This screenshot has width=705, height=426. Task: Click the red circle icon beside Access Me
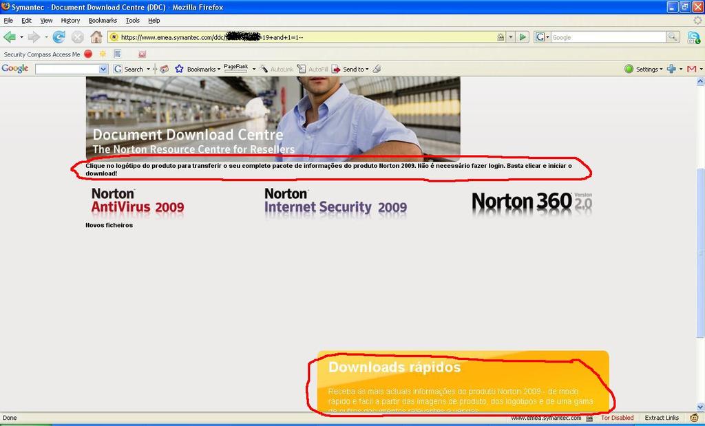tap(88, 54)
